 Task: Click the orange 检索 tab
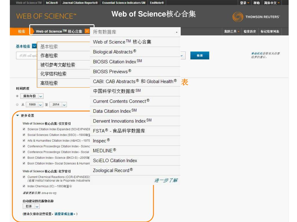click(x=21, y=31)
